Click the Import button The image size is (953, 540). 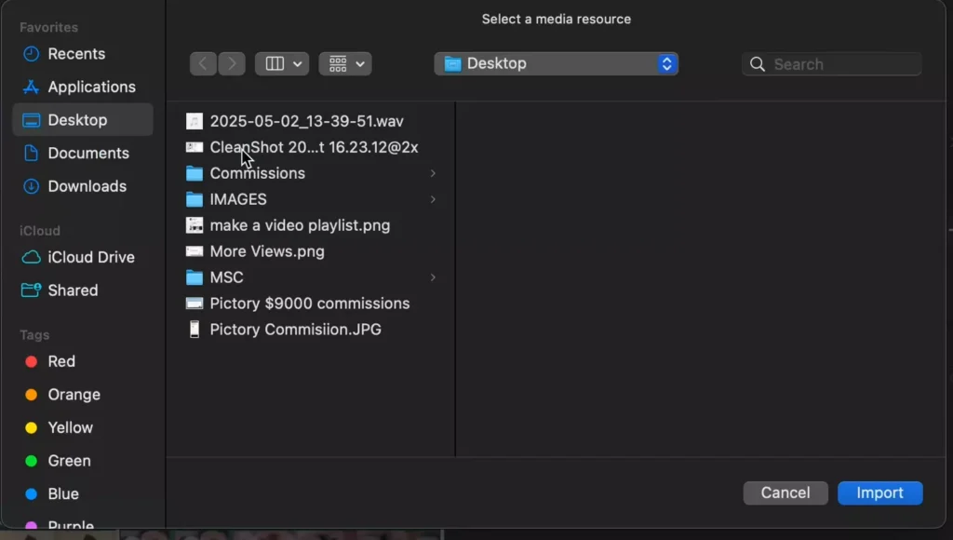point(880,493)
